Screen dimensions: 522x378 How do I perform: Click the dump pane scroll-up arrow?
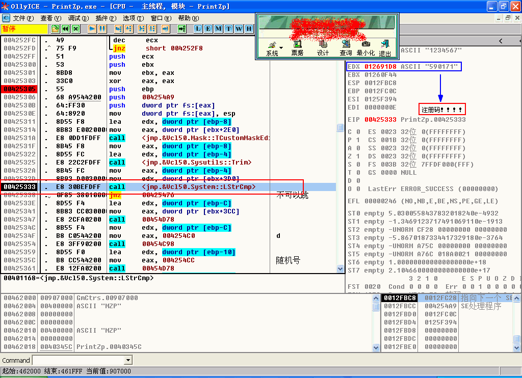click(376, 298)
